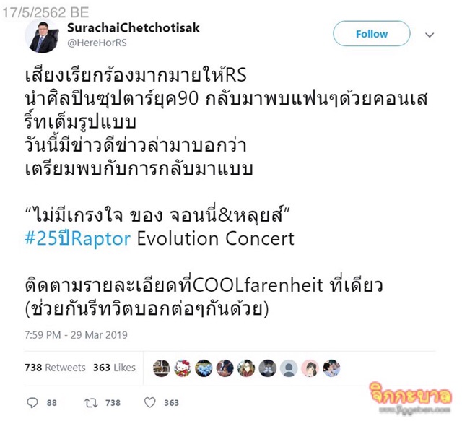
Task: Open the Hello Kitty liker avatar
Action: (x=183, y=368)
